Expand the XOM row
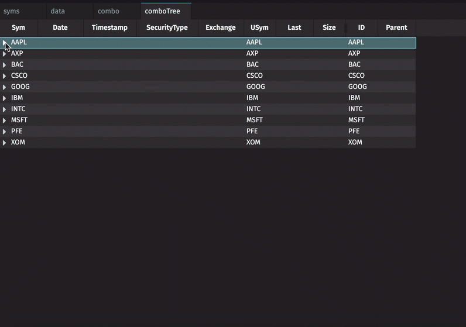The height and width of the screenshot is (327, 466). (x=4, y=143)
